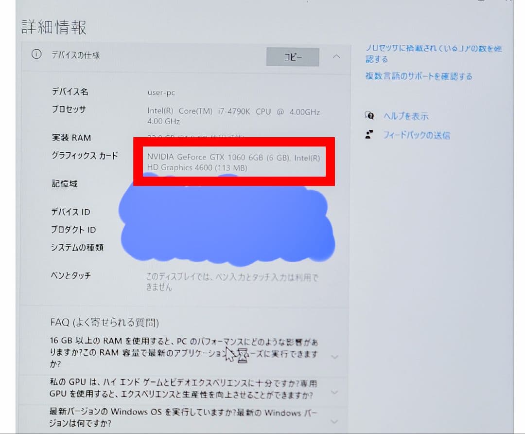Click the feedback person icon beside フィードバックの送信
The width and height of the screenshot is (525, 434).
click(370, 136)
